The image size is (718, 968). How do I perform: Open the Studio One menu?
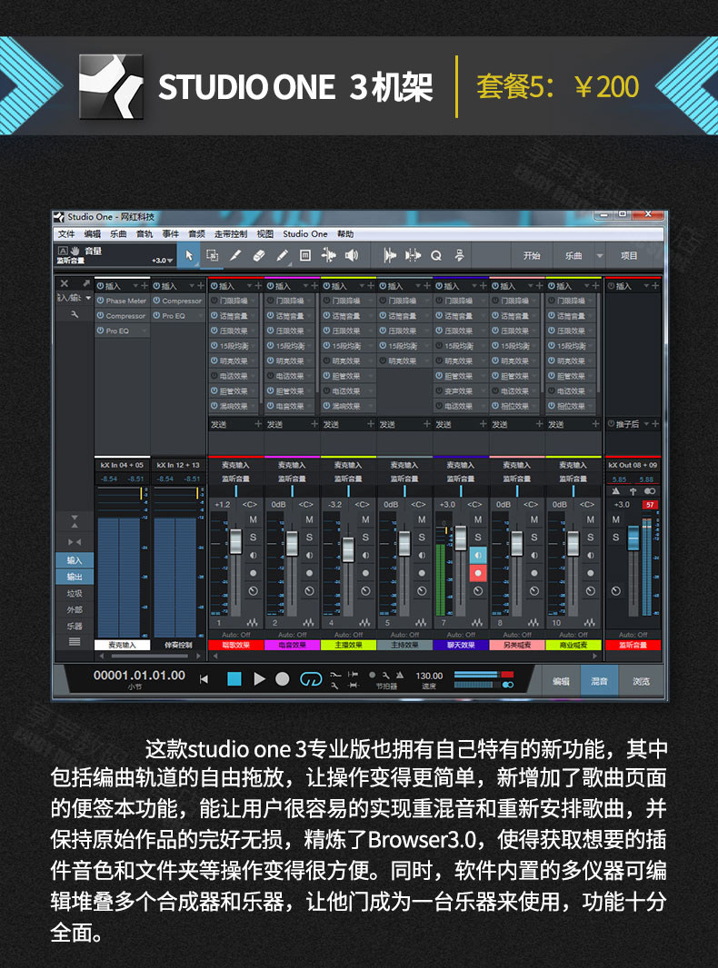[x=305, y=234]
